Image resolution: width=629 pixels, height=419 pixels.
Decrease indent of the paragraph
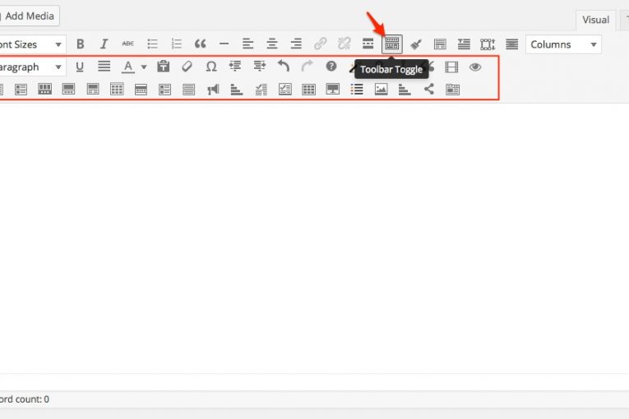[235, 66]
